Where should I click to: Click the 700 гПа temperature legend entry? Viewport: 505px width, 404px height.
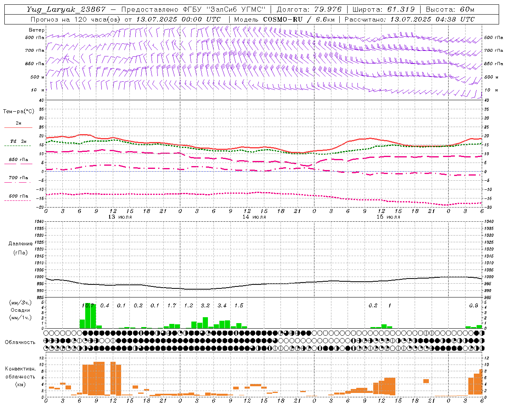click(18, 178)
